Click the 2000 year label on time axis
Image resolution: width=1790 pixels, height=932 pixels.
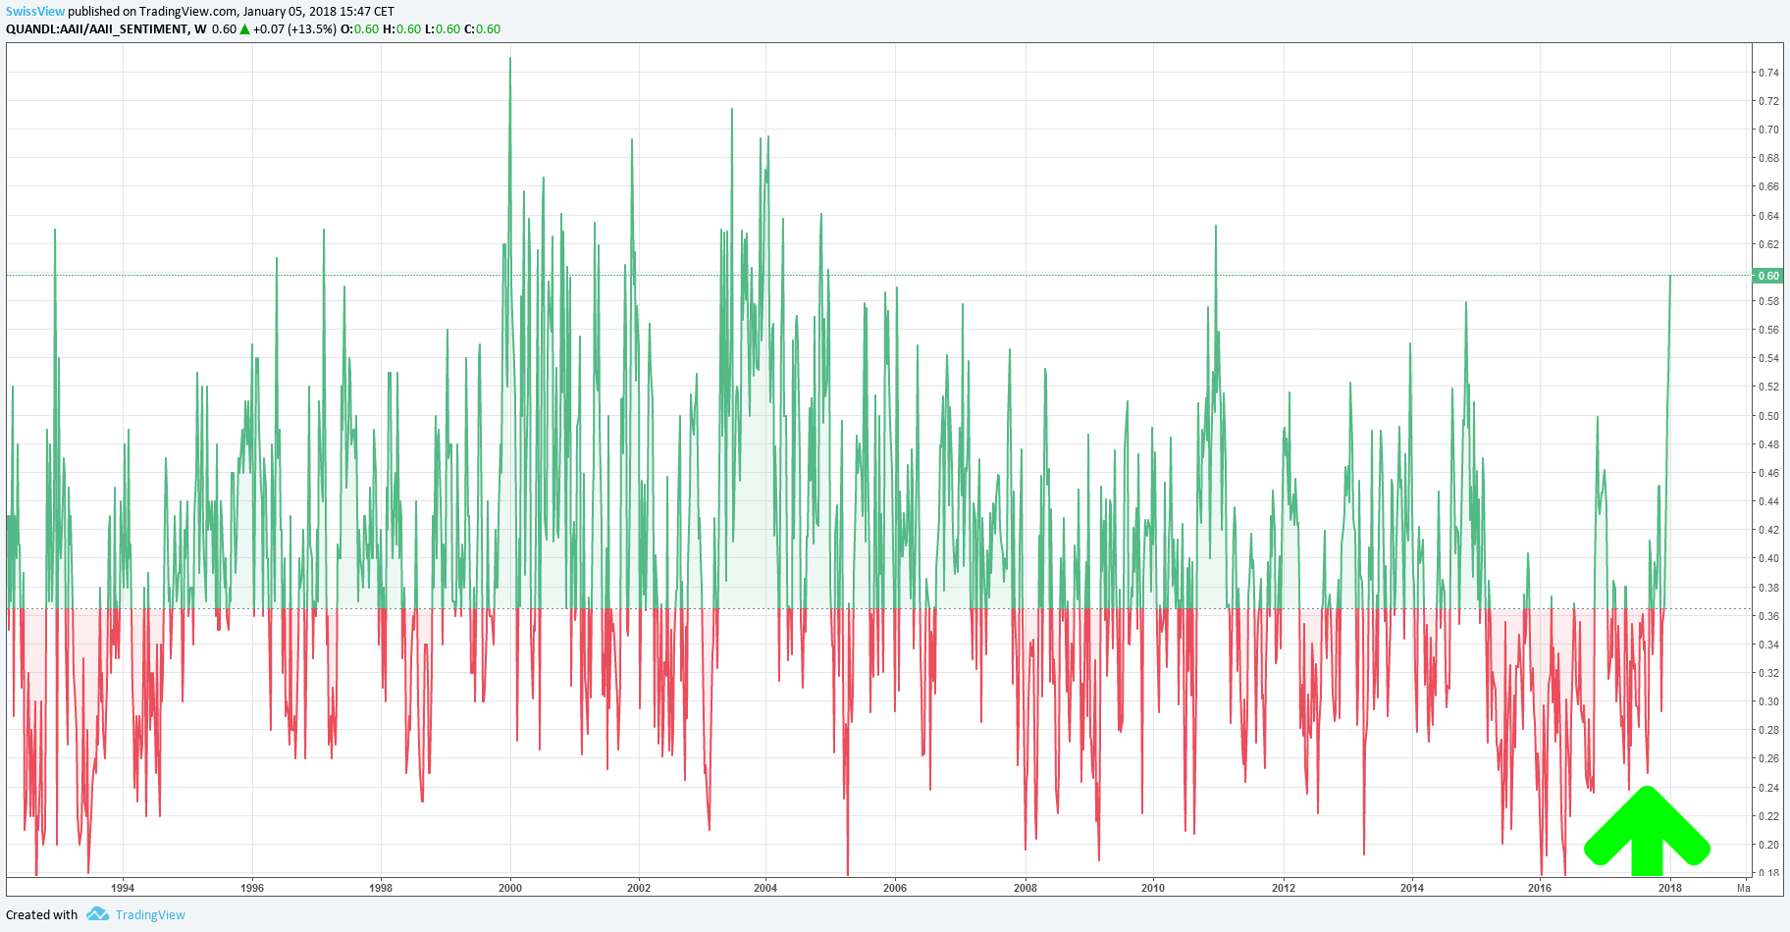click(510, 888)
